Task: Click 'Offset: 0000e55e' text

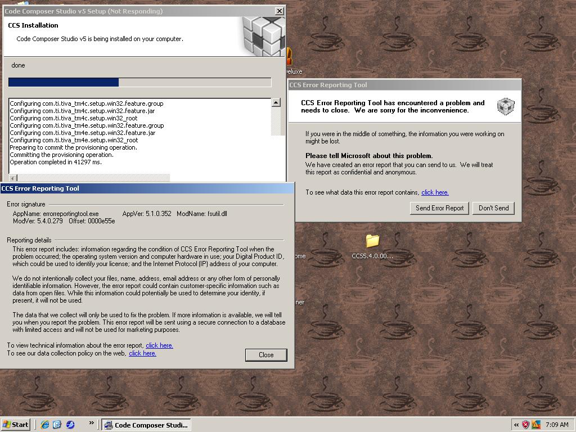Action: pos(92,220)
